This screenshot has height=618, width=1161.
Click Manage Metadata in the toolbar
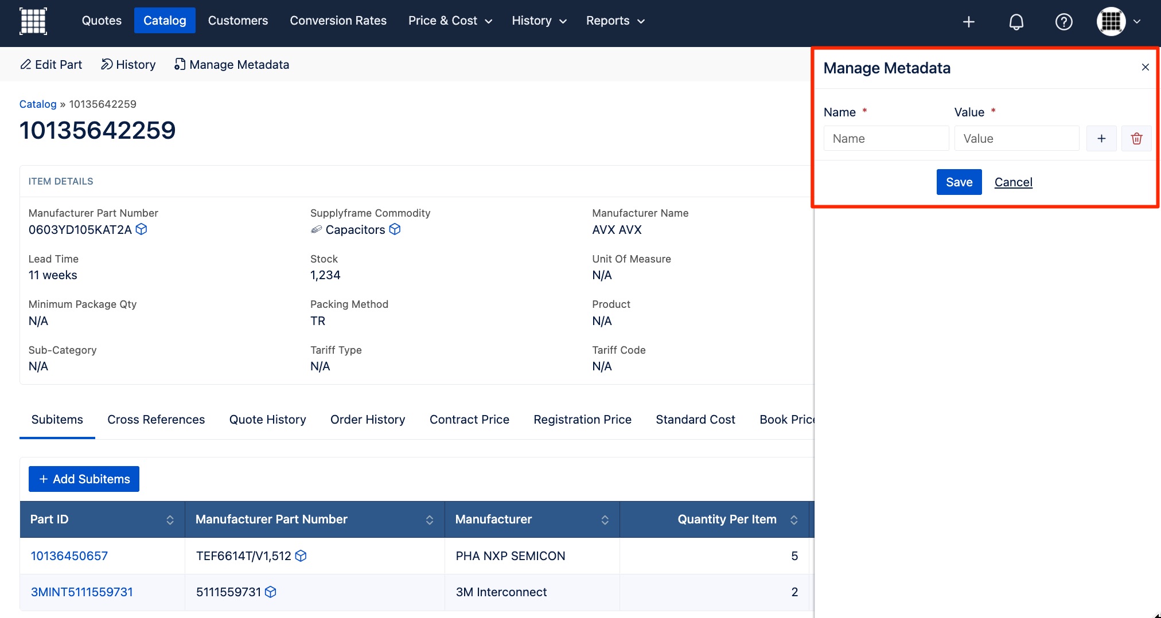click(232, 64)
